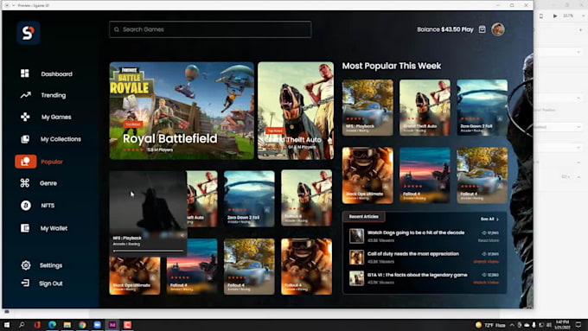Open Zero Dawn 2 Fall card in lower grid
588x331 pixels.
pos(249,198)
